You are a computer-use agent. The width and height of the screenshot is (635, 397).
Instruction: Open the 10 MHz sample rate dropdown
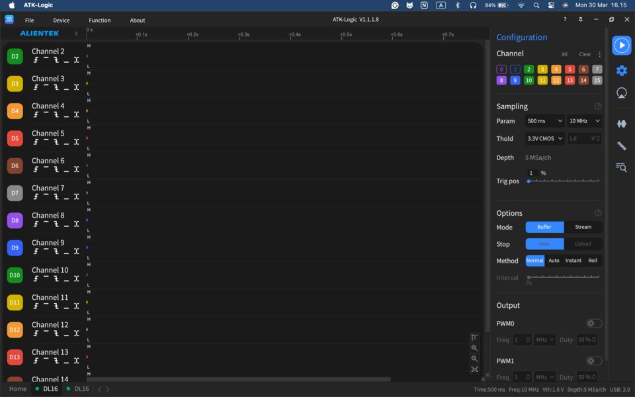click(x=584, y=120)
